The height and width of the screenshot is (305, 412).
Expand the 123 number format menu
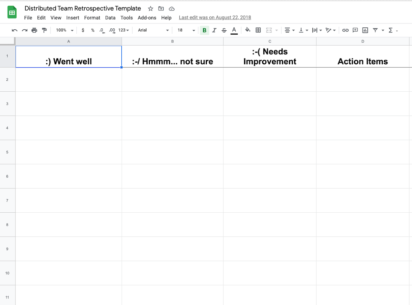[123, 30]
